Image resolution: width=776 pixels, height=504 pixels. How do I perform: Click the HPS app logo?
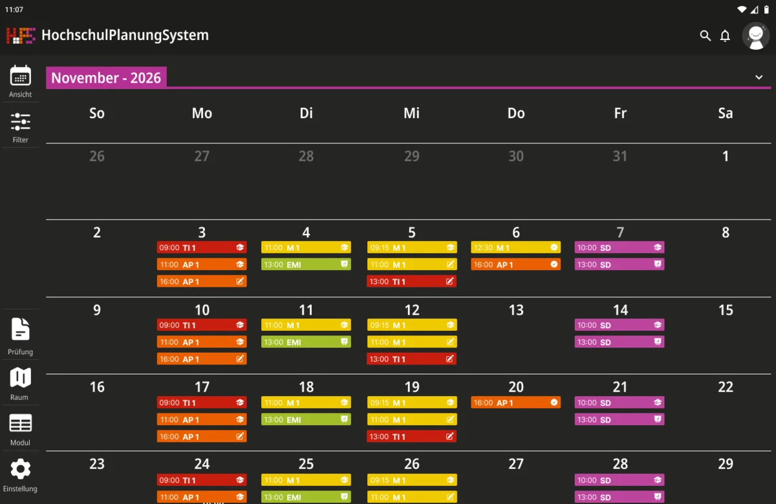tap(20, 36)
